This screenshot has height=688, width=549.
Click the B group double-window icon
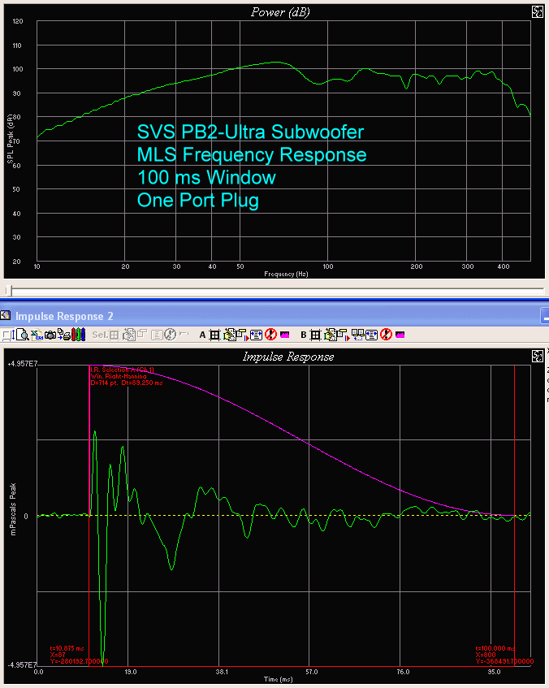click(x=358, y=334)
